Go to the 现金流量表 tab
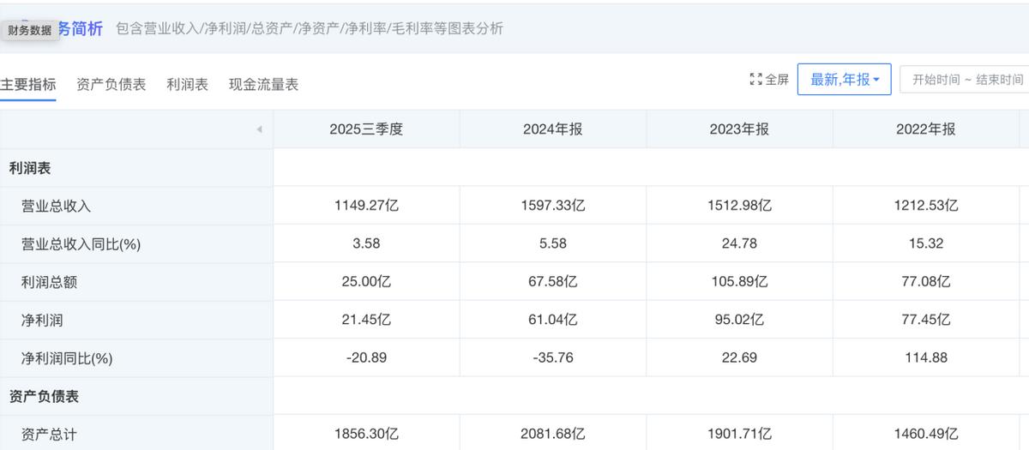Screen dimensions: 1029x450 tap(263, 85)
